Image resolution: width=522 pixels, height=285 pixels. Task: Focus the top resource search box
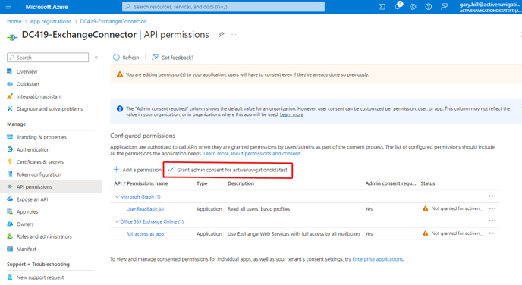[223, 7]
